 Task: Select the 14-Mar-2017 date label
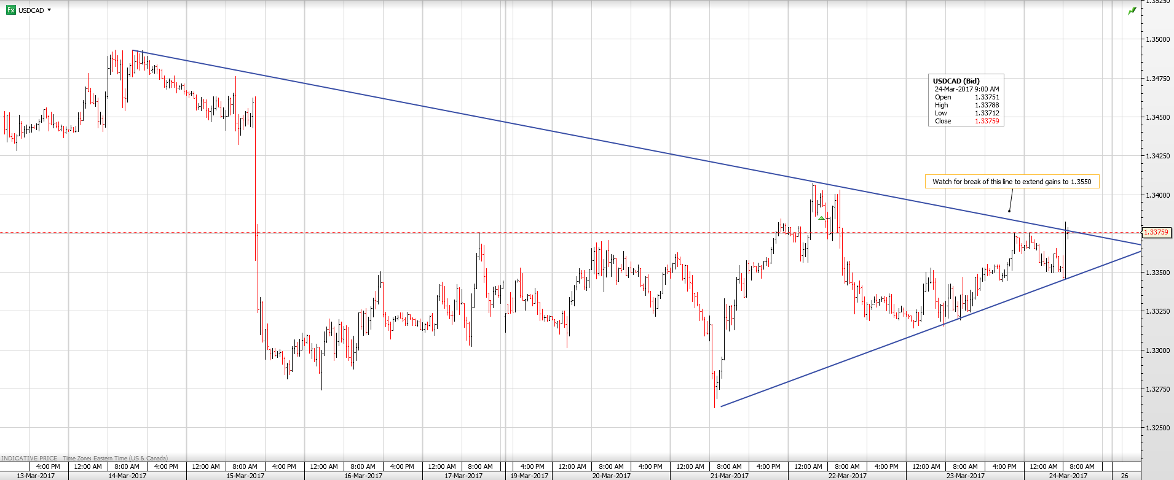[127, 476]
